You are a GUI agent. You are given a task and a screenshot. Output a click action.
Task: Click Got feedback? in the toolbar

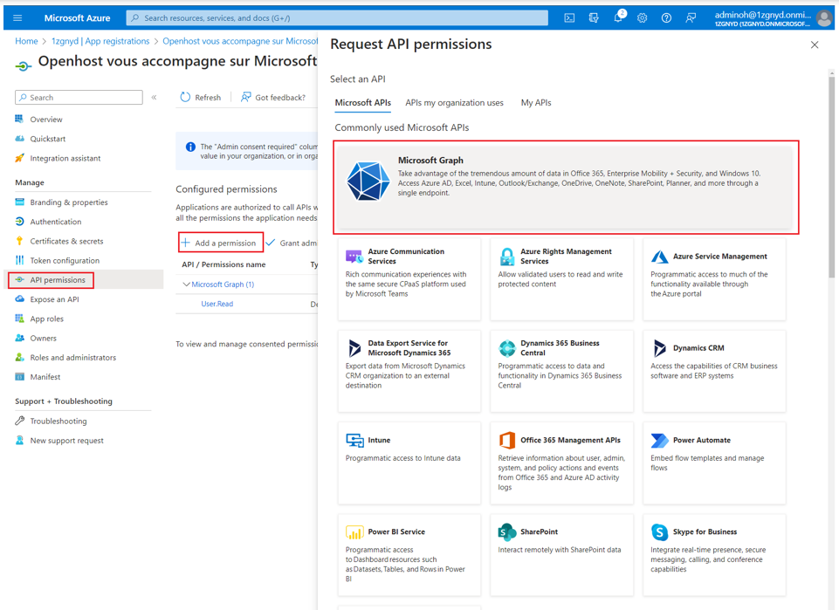273,97
